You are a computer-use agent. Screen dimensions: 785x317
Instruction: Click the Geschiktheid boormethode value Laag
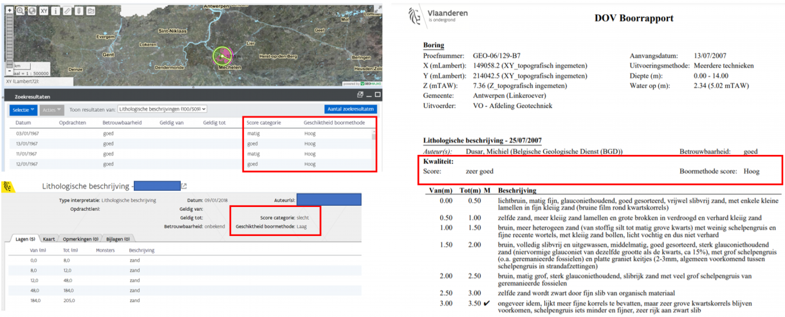tap(302, 226)
